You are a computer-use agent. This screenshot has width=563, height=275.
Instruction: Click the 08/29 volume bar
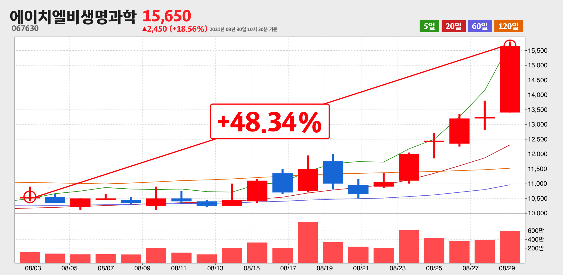click(510, 247)
